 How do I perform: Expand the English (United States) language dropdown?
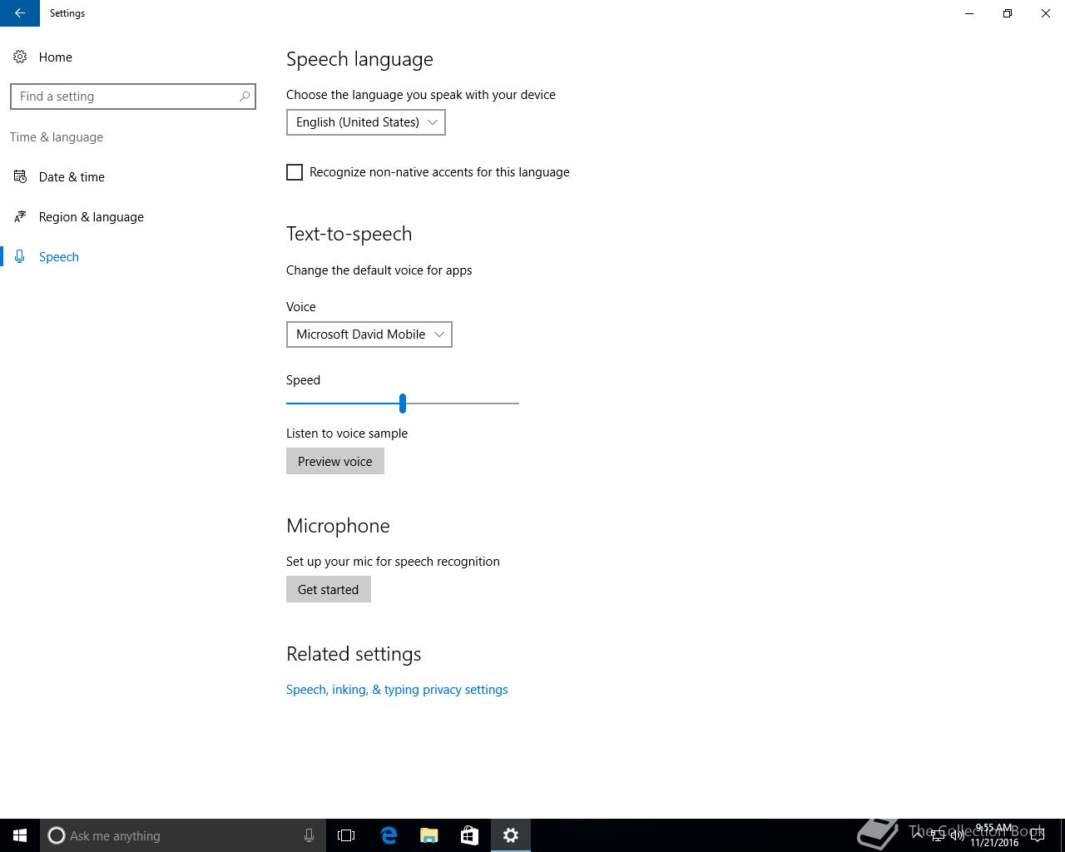point(366,122)
